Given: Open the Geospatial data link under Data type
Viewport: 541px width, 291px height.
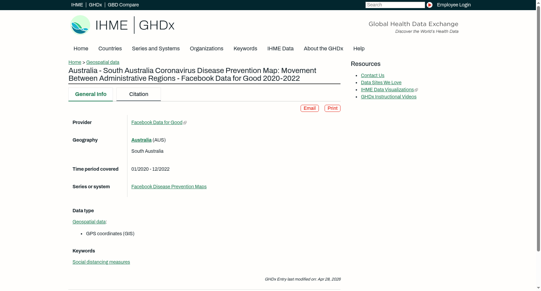Looking at the screenshot, I should click(x=89, y=222).
